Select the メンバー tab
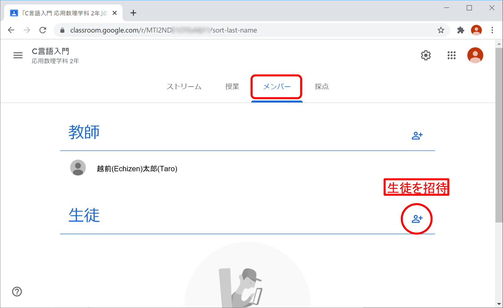 pos(277,86)
